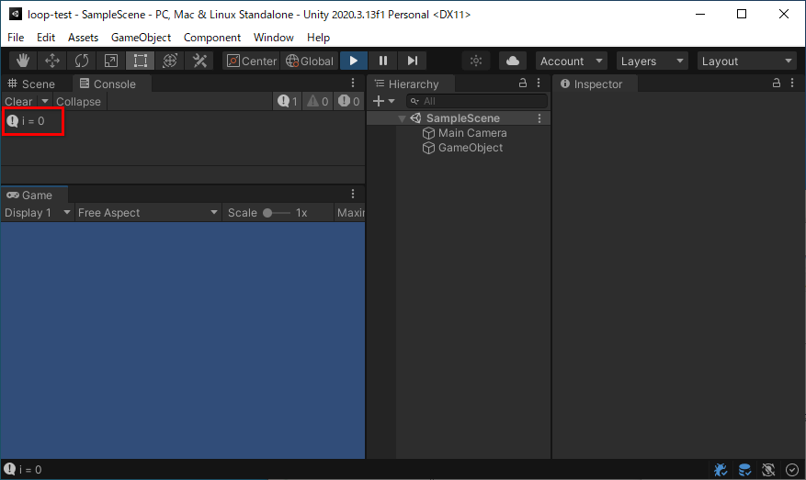The width and height of the screenshot is (806, 480).
Task: Open the Window menu
Action: pyautogui.click(x=274, y=38)
